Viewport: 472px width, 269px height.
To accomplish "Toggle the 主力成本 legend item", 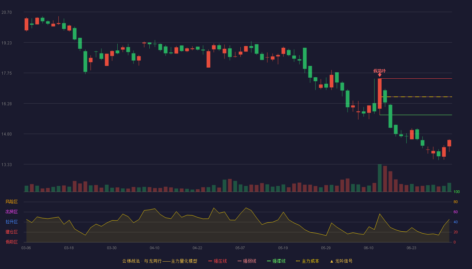I will (307, 261).
